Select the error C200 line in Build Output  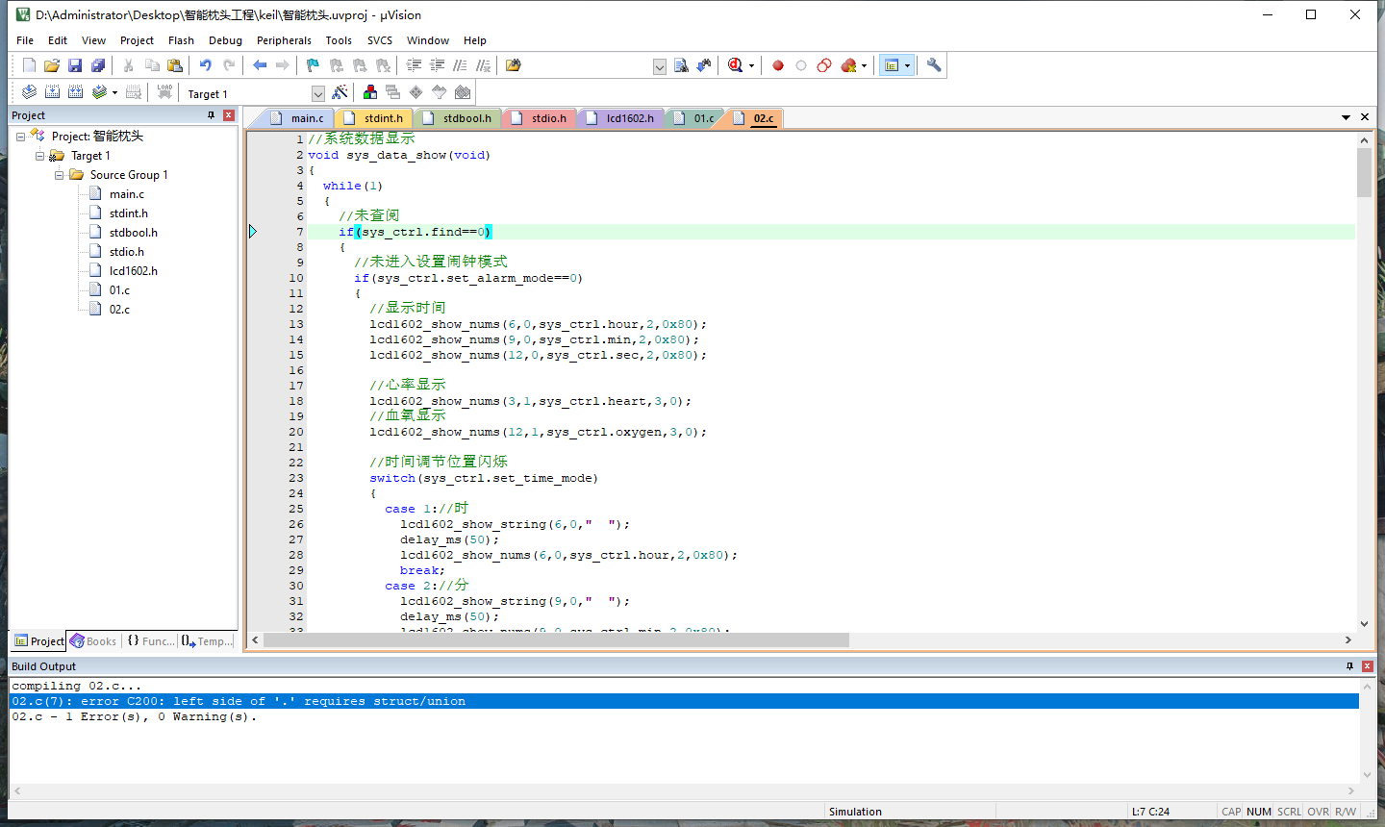[x=239, y=701]
